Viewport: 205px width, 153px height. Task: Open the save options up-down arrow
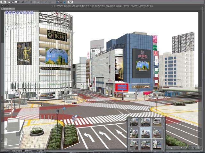tap(19, 2)
